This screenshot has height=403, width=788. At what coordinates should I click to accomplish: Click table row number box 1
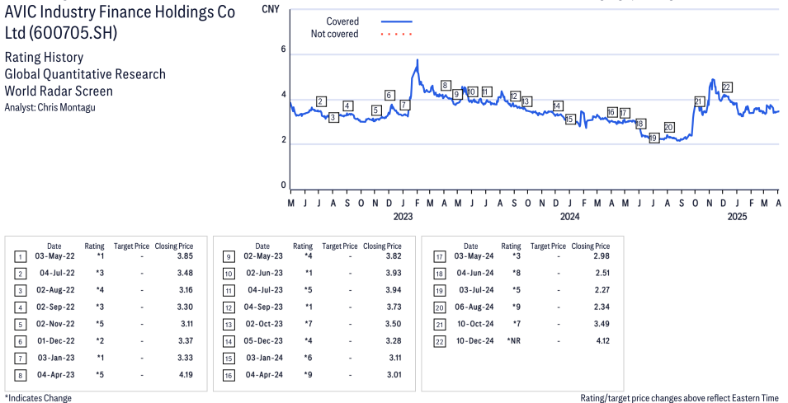(x=20, y=257)
